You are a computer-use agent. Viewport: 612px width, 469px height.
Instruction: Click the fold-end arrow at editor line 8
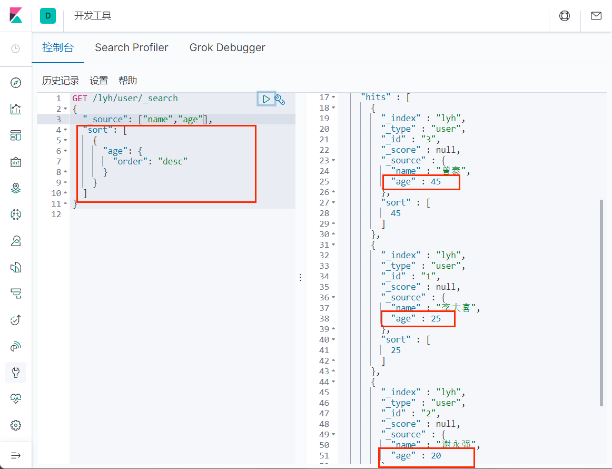click(65, 172)
